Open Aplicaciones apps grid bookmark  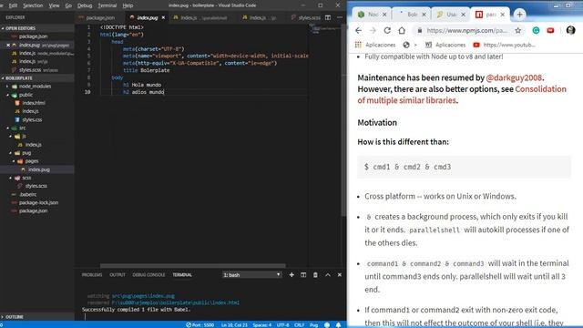coord(375,45)
